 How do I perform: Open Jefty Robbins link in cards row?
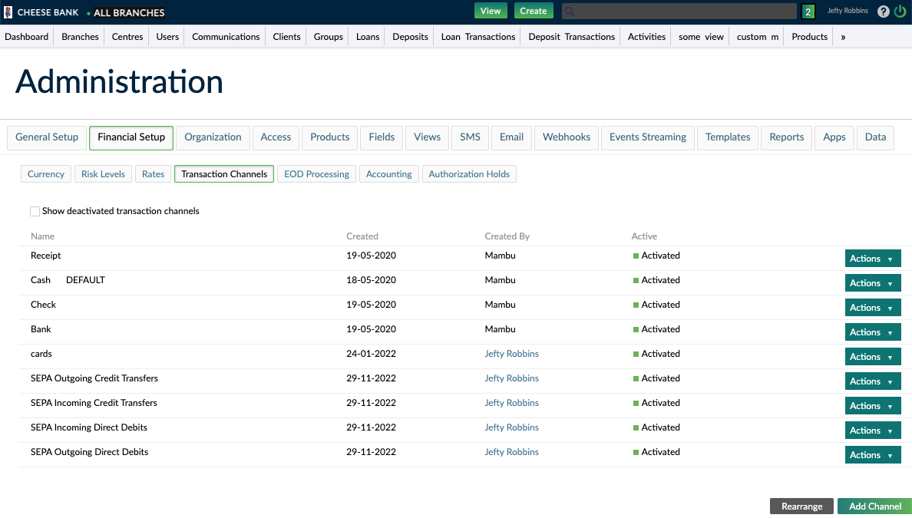[x=511, y=354]
